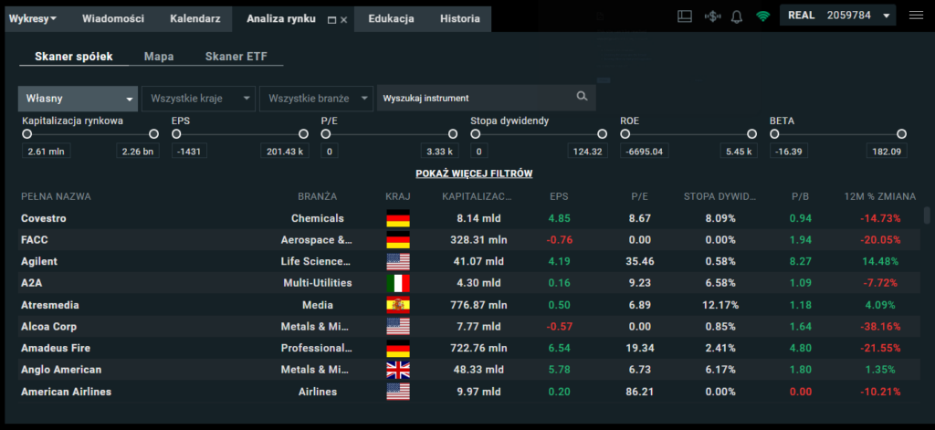Image resolution: width=935 pixels, height=430 pixels.
Task: Click the search magnifier icon
Action: click(x=582, y=97)
